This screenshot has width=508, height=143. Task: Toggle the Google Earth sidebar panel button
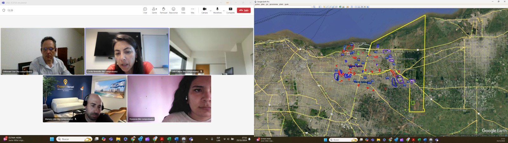pos(320,7)
